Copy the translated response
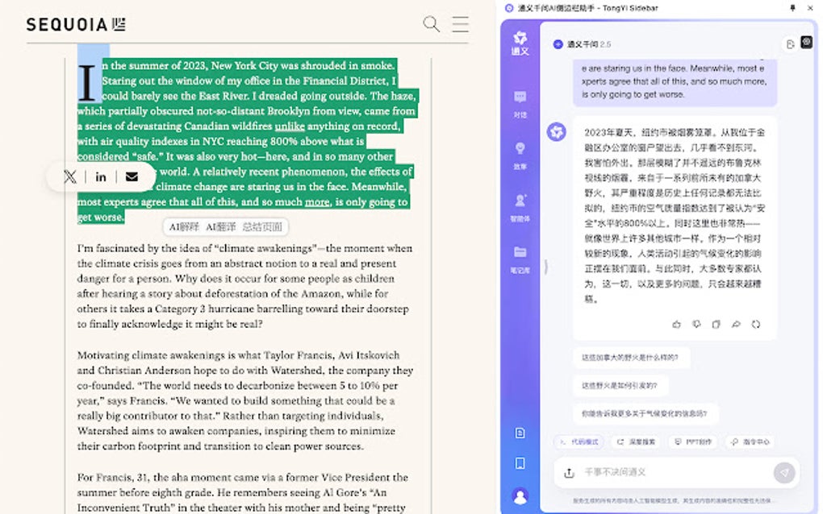Viewport: 823px width, 514px height. [x=716, y=325]
